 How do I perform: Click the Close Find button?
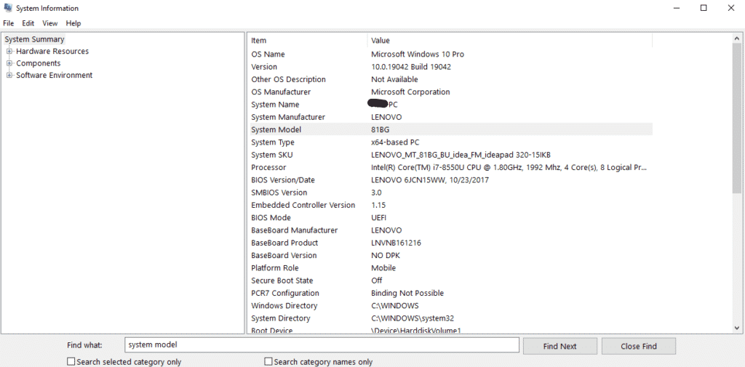639,346
